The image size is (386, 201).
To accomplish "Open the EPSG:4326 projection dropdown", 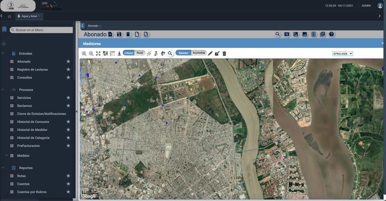I will pyautogui.click(x=342, y=54).
